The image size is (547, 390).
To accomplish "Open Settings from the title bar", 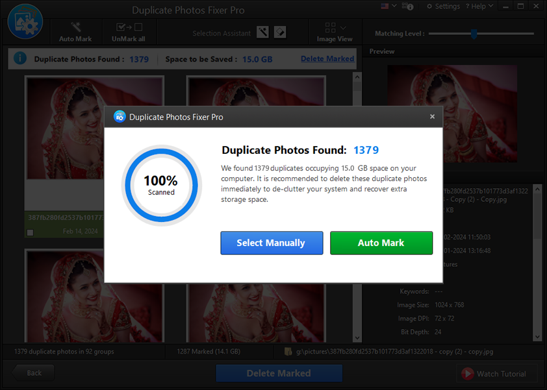I will click(444, 6).
